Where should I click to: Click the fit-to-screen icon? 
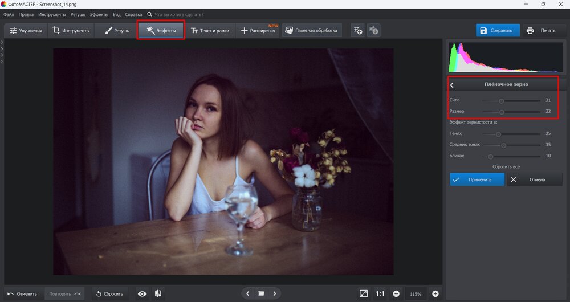coord(364,293)
